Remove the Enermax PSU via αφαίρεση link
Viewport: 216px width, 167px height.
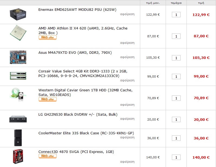coord(127,14)
